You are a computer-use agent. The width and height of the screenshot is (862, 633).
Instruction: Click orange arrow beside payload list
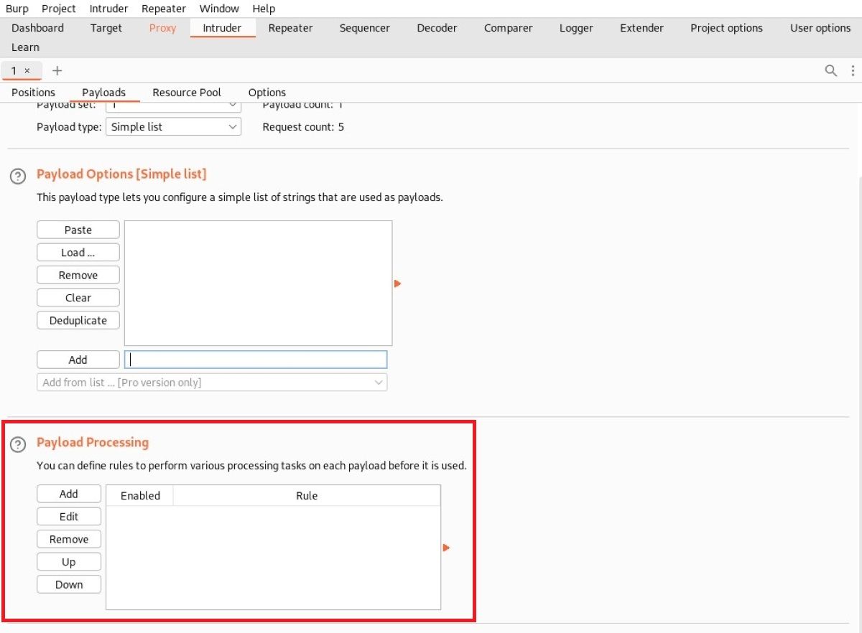397,283
